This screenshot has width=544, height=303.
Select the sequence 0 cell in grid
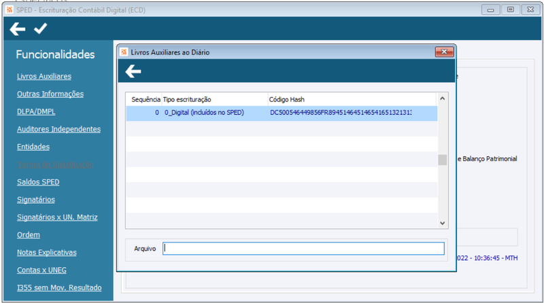click(144, 113)
